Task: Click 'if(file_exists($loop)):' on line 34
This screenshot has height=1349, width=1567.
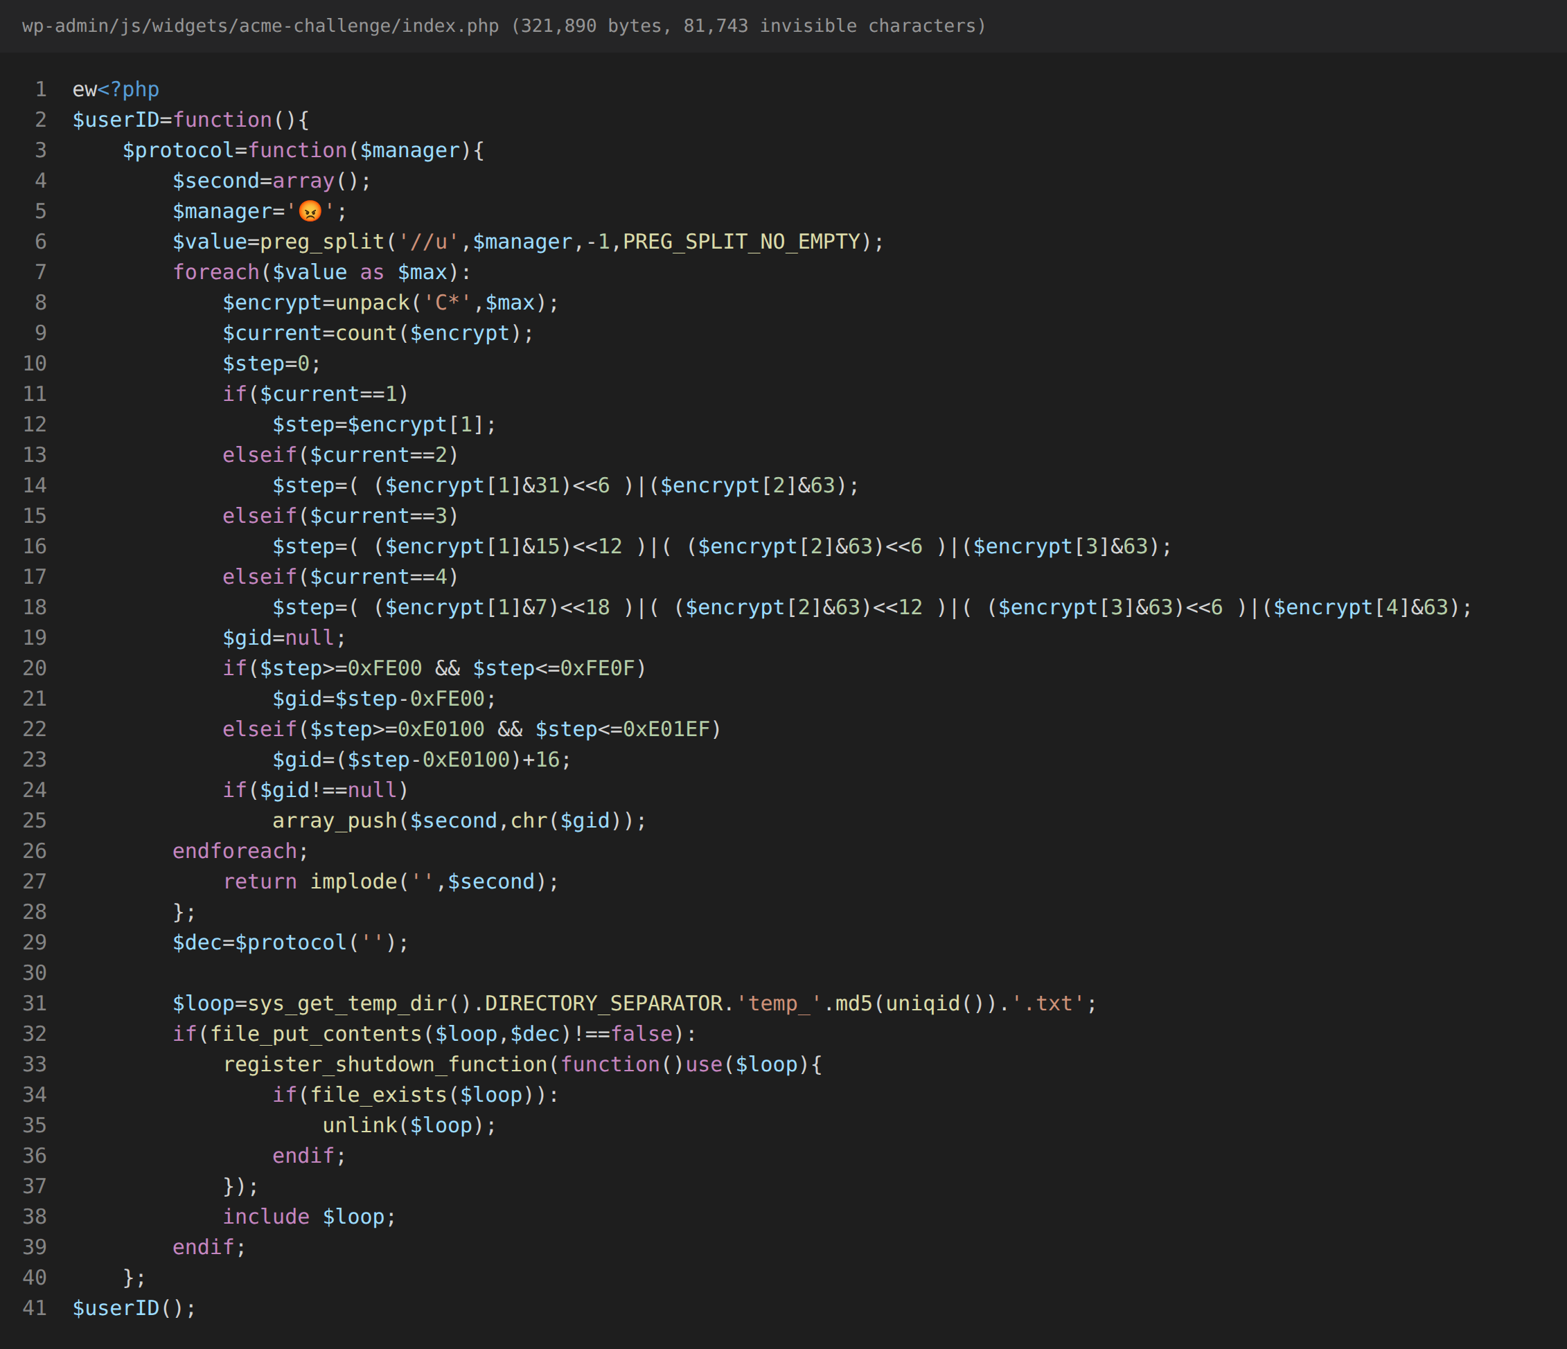Action: 416,1096
